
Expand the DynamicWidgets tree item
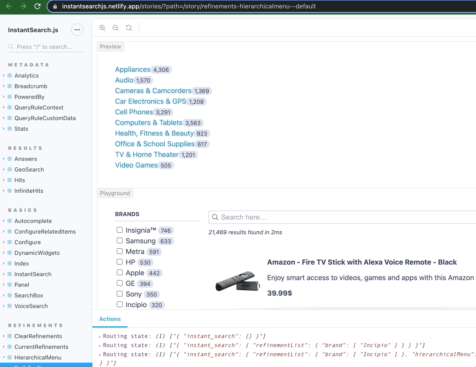coord(4,253)
